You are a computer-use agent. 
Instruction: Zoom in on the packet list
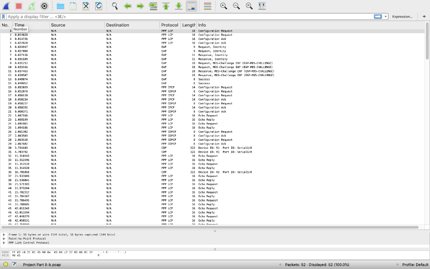point(224,6)
